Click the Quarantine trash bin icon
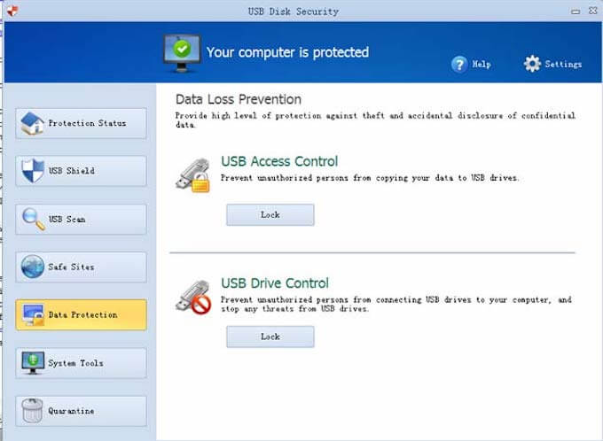603x441 pixels. pos(32,411)
